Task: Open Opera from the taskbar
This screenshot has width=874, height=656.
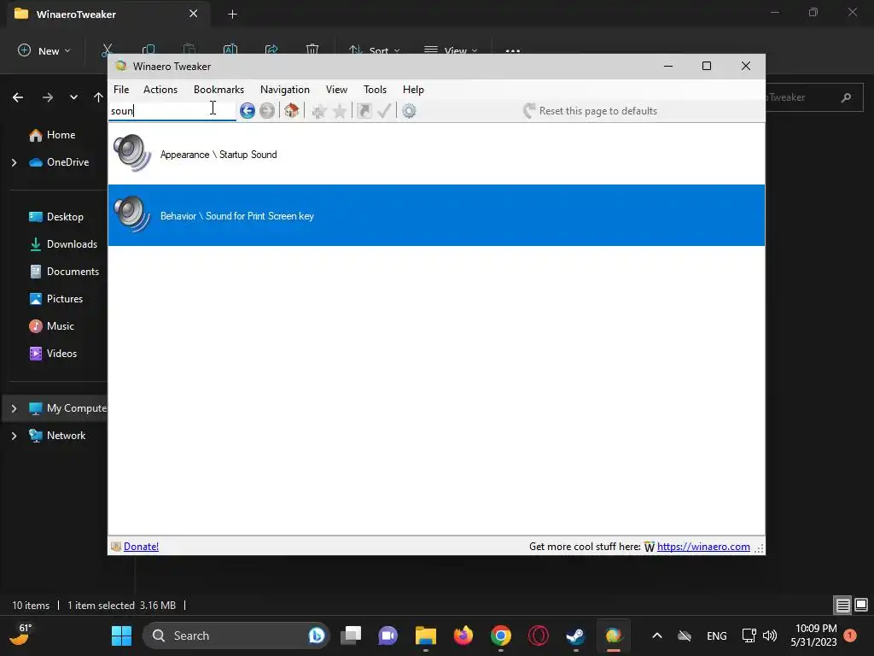Action: coord(539,635)
